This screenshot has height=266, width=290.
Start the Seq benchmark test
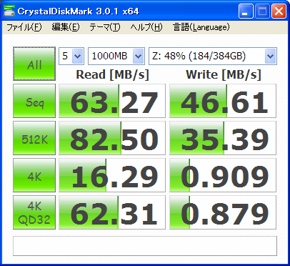pyautogui.click(x=34, y=101)
